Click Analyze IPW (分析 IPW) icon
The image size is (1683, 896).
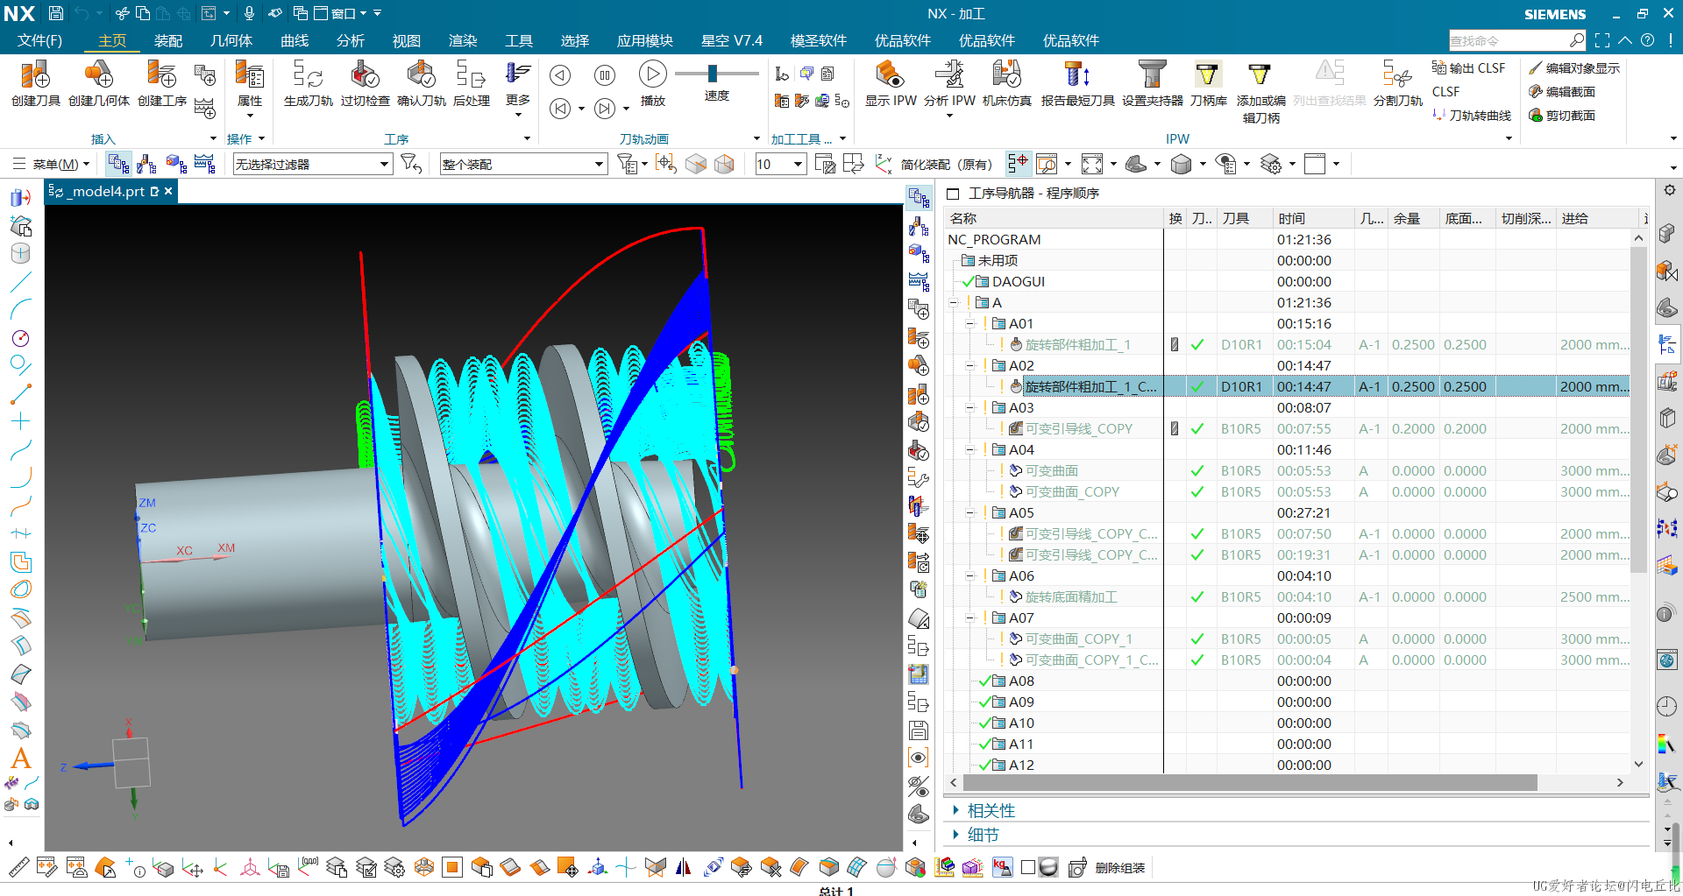click(x=949, y=84)
